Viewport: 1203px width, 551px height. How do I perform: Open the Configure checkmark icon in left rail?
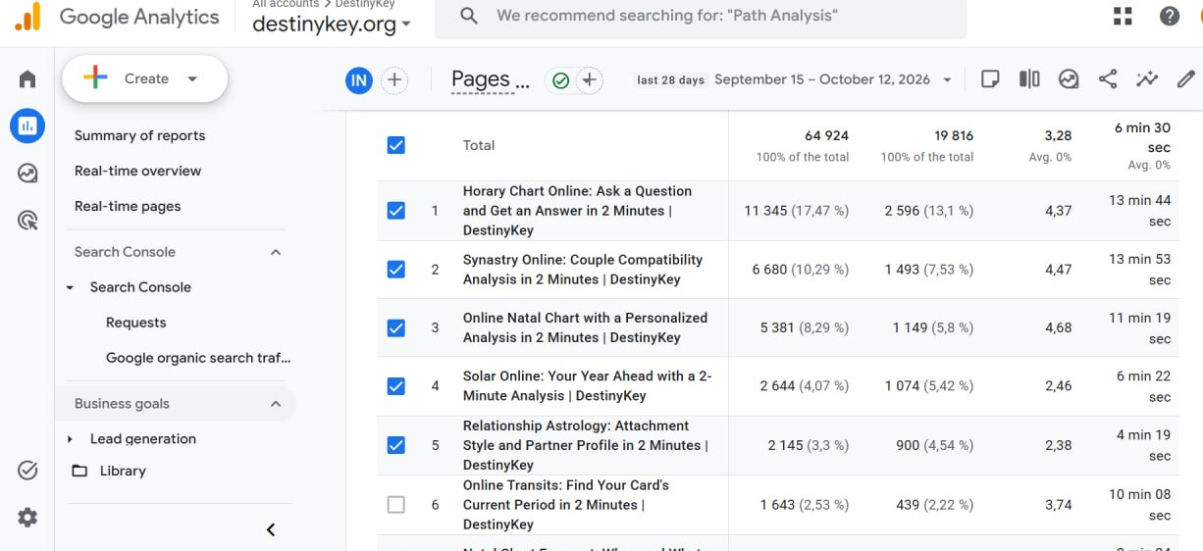[x=27, y=471]
